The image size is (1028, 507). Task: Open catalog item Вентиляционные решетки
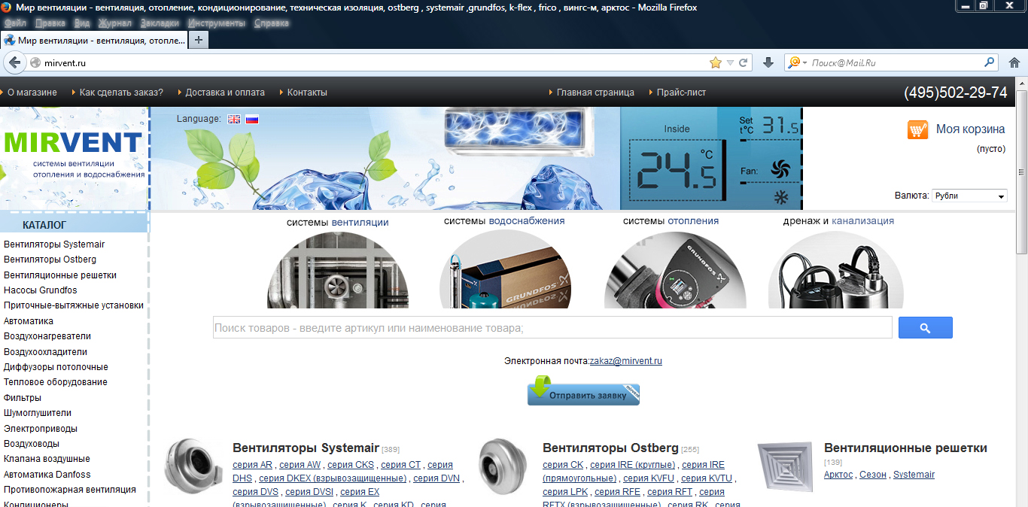60,275
